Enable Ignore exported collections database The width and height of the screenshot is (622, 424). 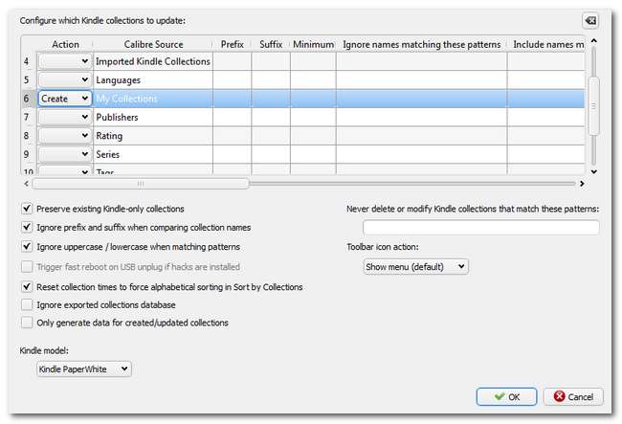point(26,304)
